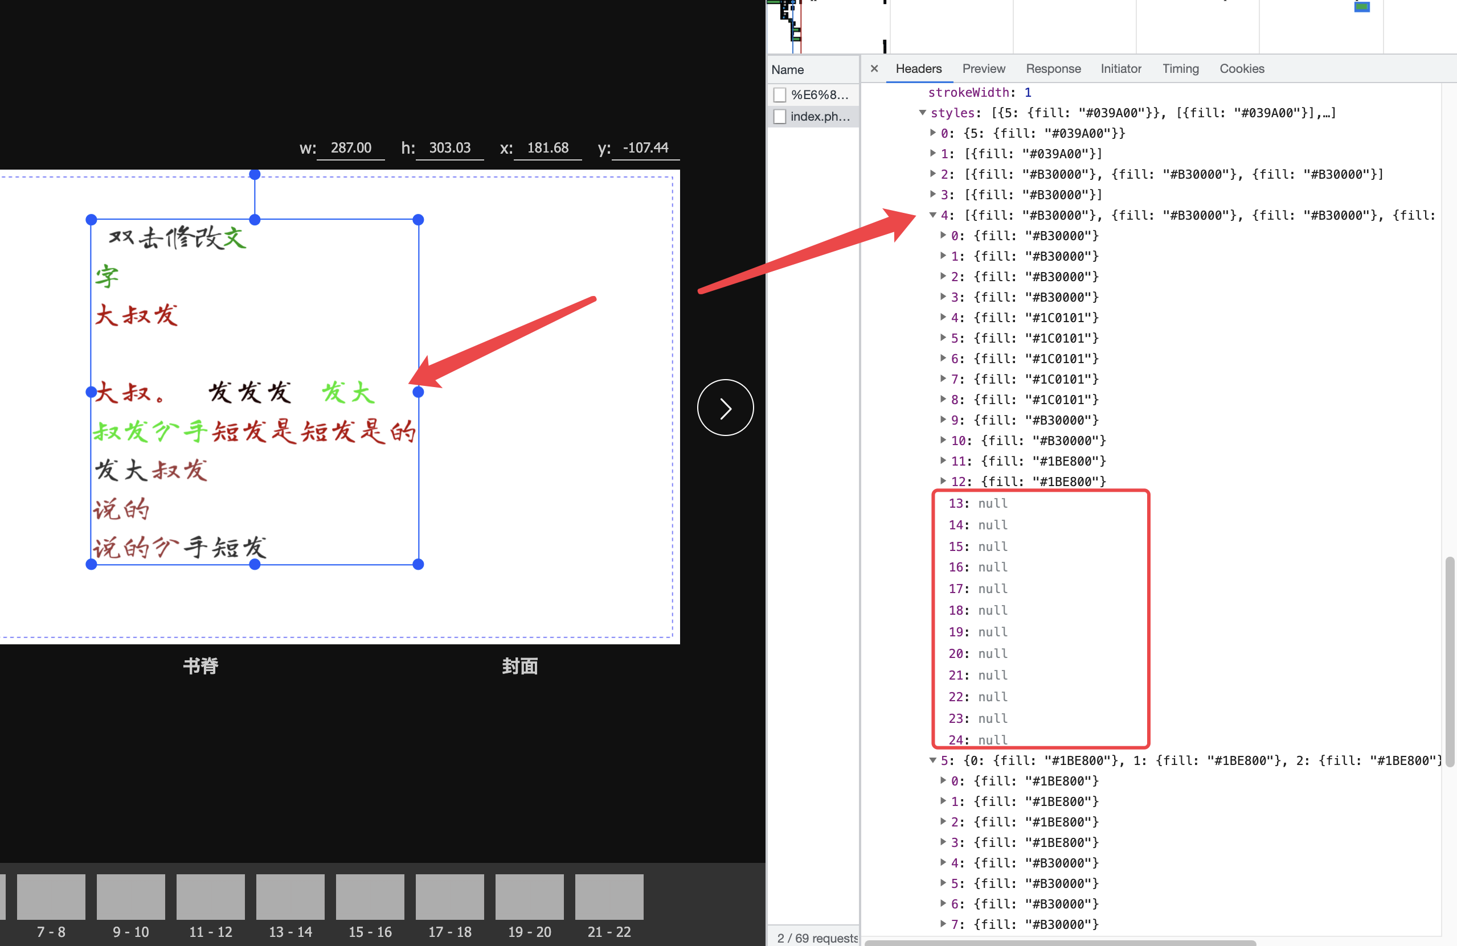This screenshot has height=946, width=1457.
Task: Switch to the Preview tab
Action: pos(983,68)
